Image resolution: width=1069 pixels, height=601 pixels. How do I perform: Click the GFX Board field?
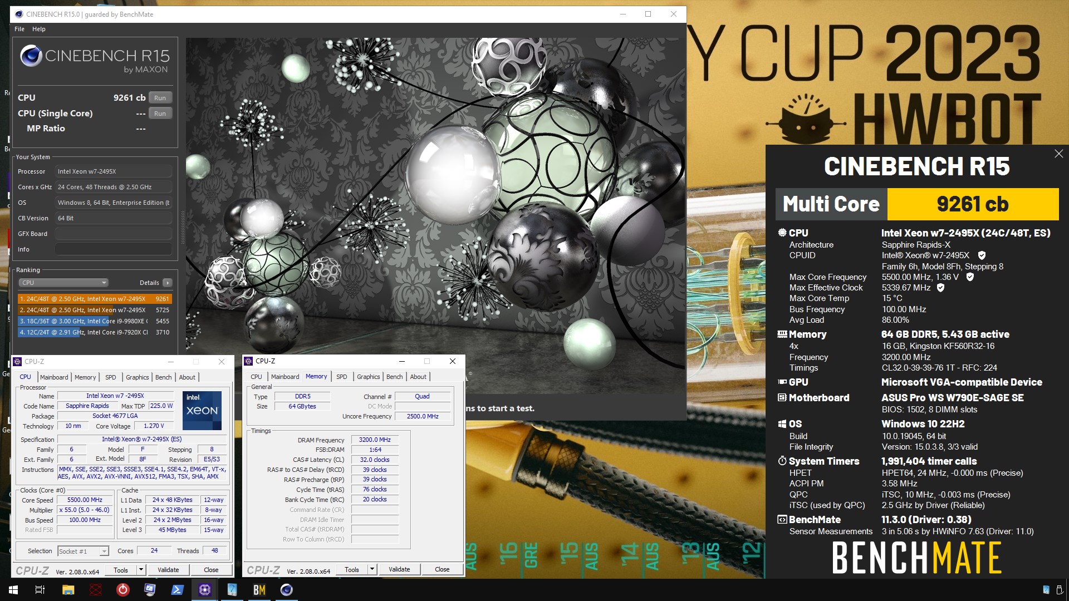click(113, 234)
